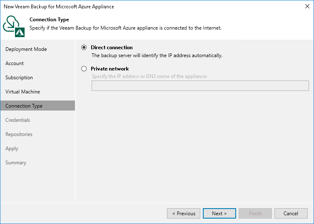Switch to the Subscription step

[x=19, y=78]
